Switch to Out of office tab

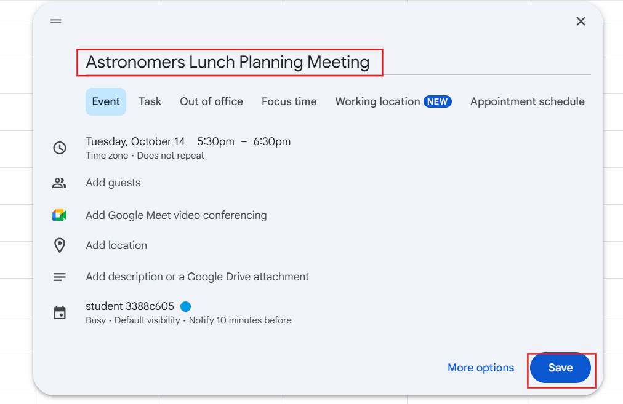[x=211, y=101]
